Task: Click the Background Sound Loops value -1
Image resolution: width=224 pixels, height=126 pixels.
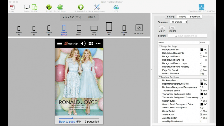Action: coord(201,63)
